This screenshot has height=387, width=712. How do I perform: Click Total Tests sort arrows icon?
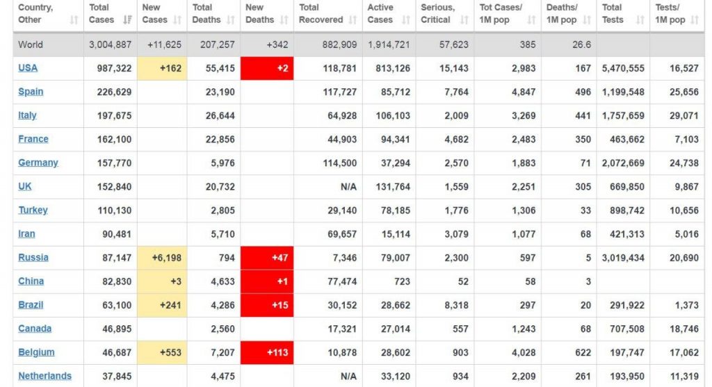(640, 20)
